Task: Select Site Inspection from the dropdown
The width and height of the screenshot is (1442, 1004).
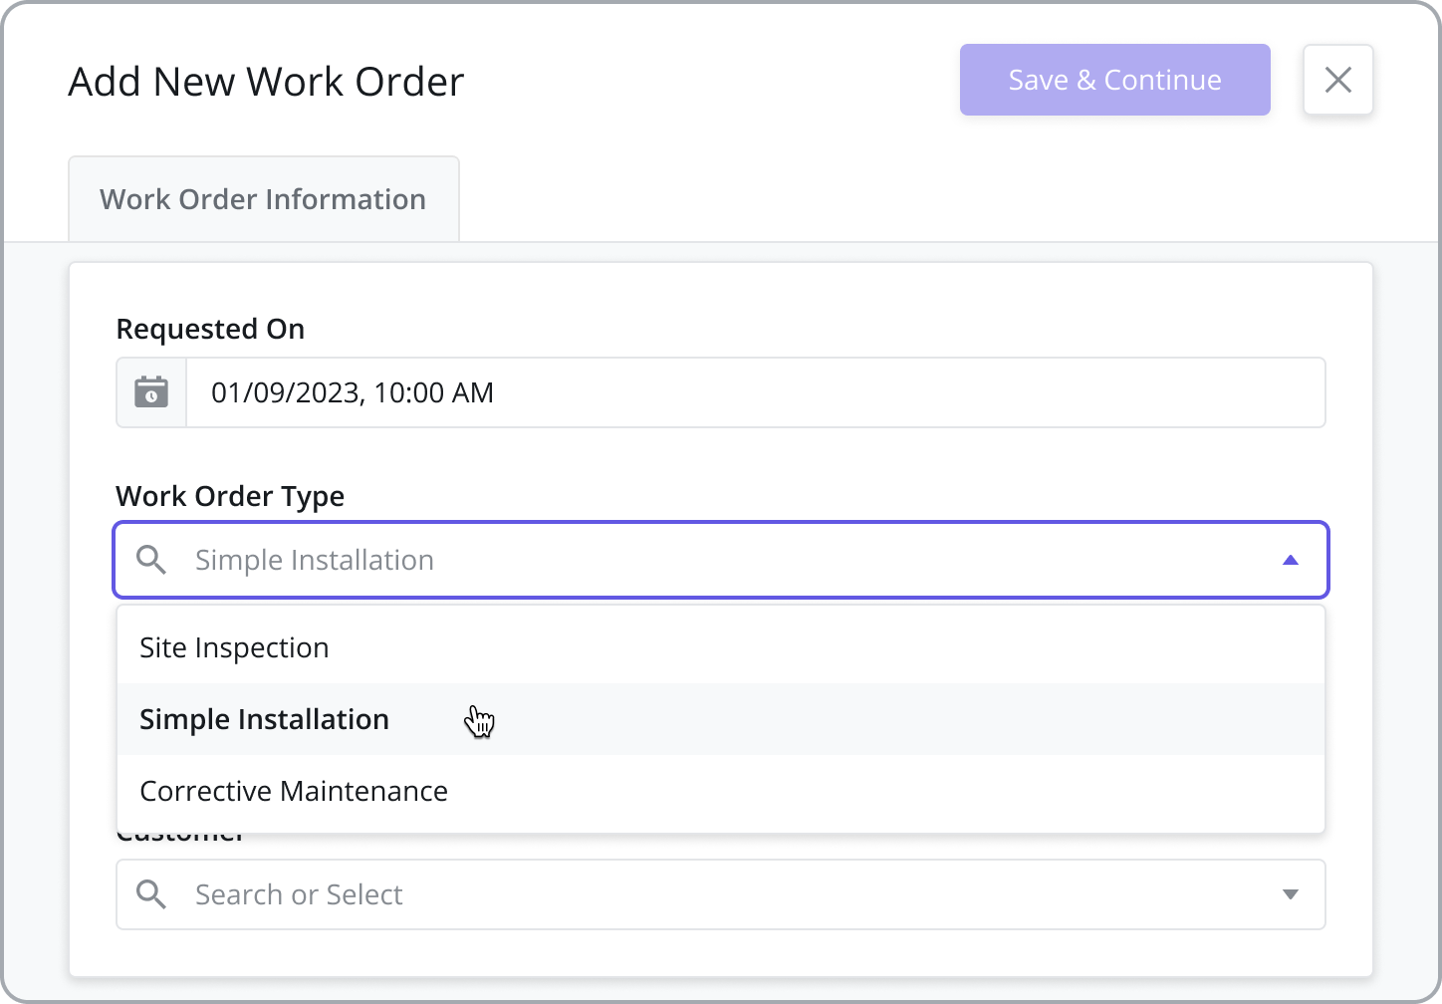Action: [234, 646]
